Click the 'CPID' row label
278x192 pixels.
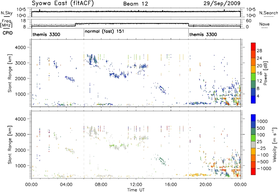click(x=8, y=33)
